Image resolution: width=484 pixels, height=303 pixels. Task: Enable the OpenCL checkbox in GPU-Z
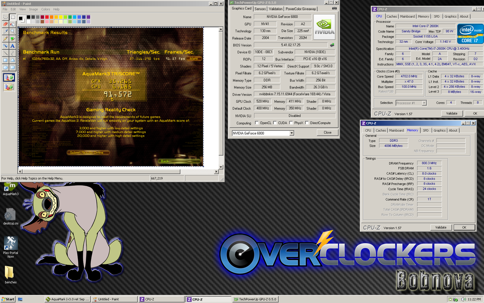(257, 123)
